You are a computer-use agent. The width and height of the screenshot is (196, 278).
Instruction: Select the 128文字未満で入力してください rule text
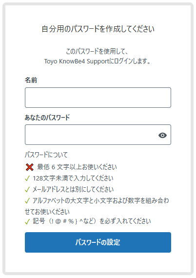point(73,179)
